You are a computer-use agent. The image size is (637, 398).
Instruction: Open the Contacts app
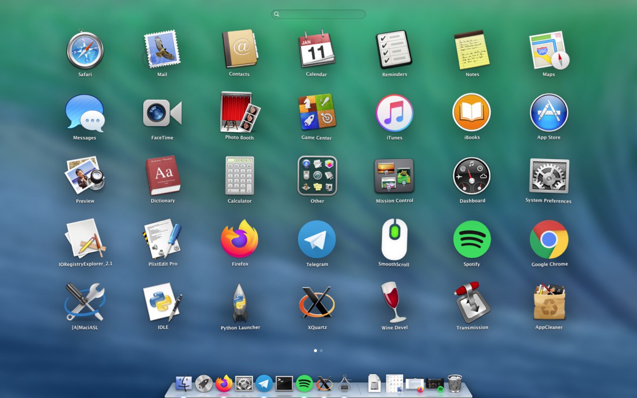click(x=239, y=49)
